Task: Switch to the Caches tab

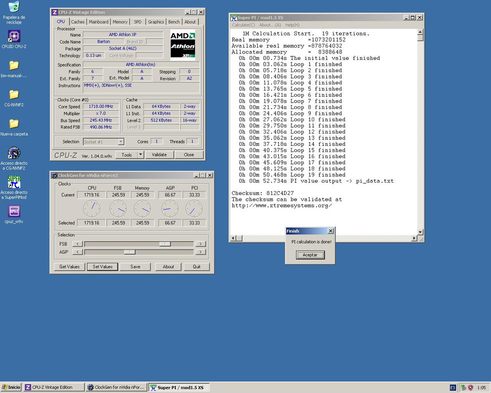Action: (78, 22)
